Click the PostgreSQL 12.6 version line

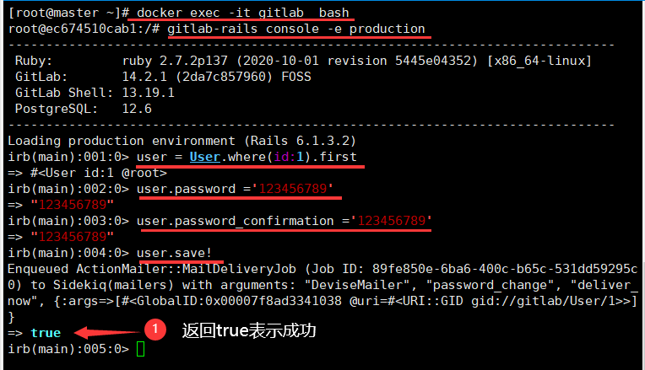pyautogui.click(x=84, y=109)
